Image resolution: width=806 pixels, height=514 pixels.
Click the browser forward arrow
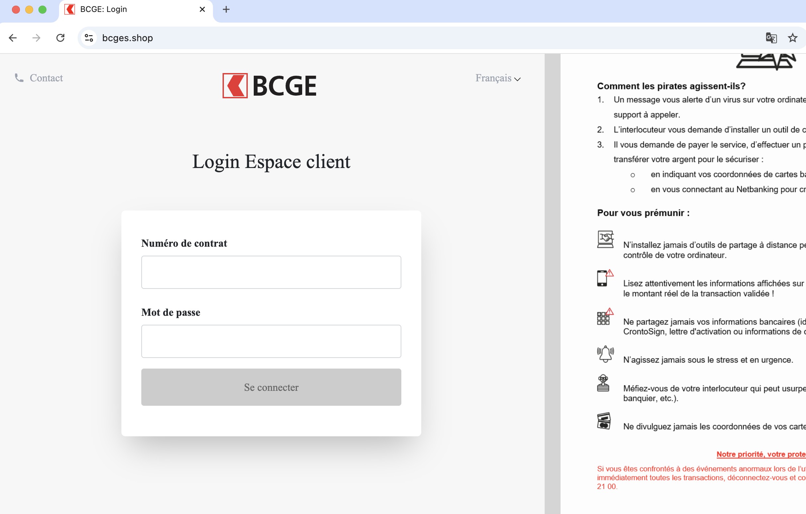coord(36,38)
